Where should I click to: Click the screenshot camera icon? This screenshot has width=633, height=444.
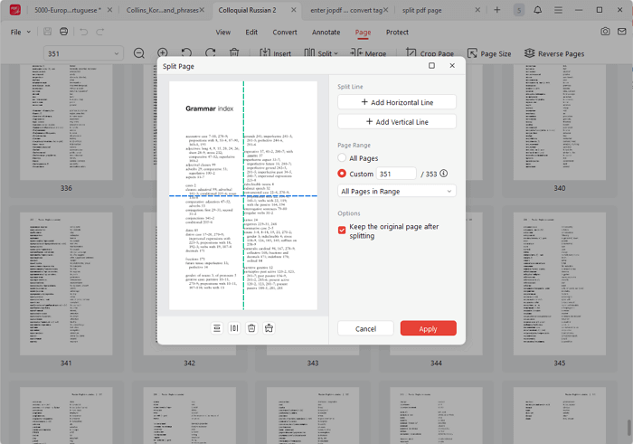point(605,32)
